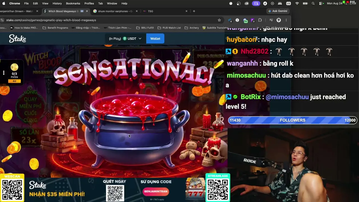Switch to the shure monitor earphones tab

click(x=115, y=11)
